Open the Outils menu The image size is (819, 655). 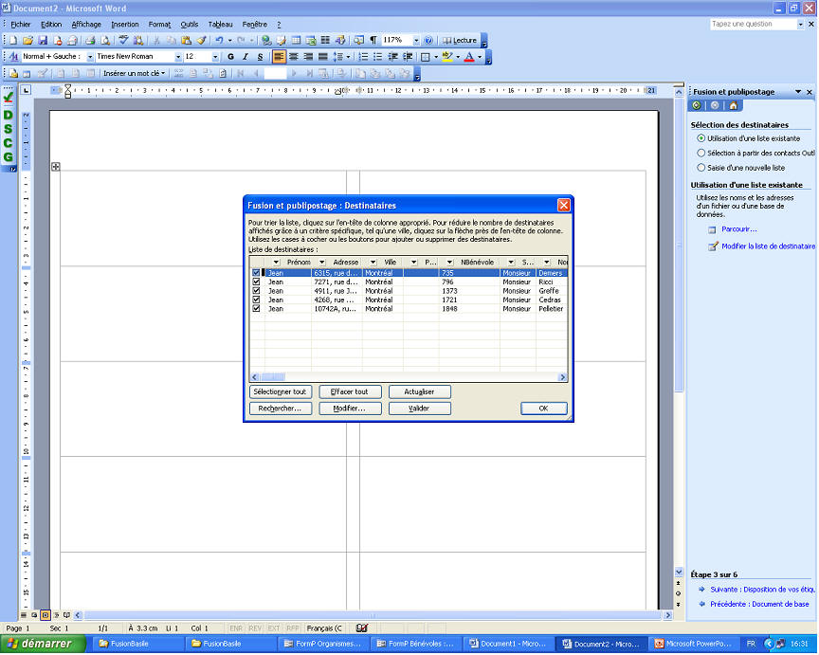189,25
